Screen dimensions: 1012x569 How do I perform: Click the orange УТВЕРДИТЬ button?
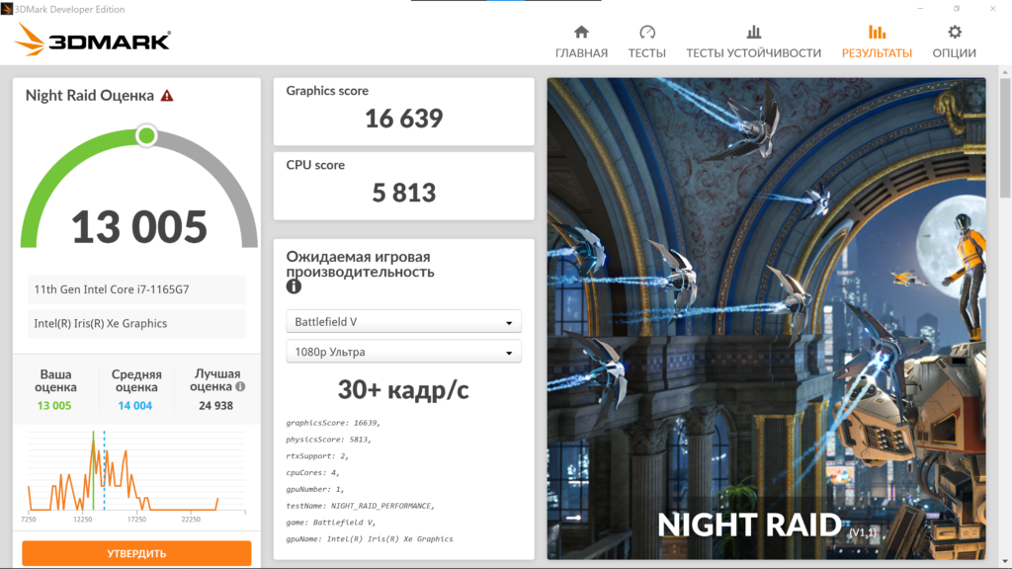tap(136, 553)
